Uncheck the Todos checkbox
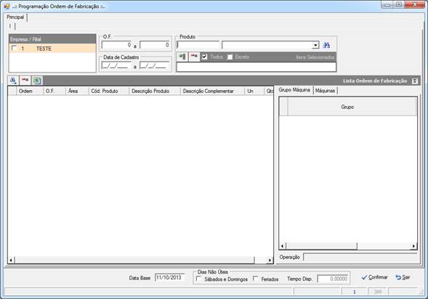The width and height of the screenshot is (428, 299). coord(204,57)
